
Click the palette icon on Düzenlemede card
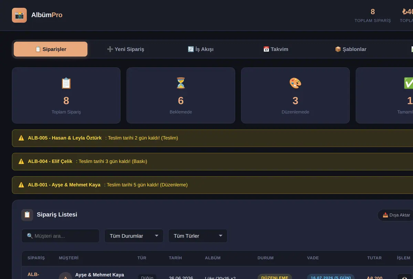tap(295, 83)
